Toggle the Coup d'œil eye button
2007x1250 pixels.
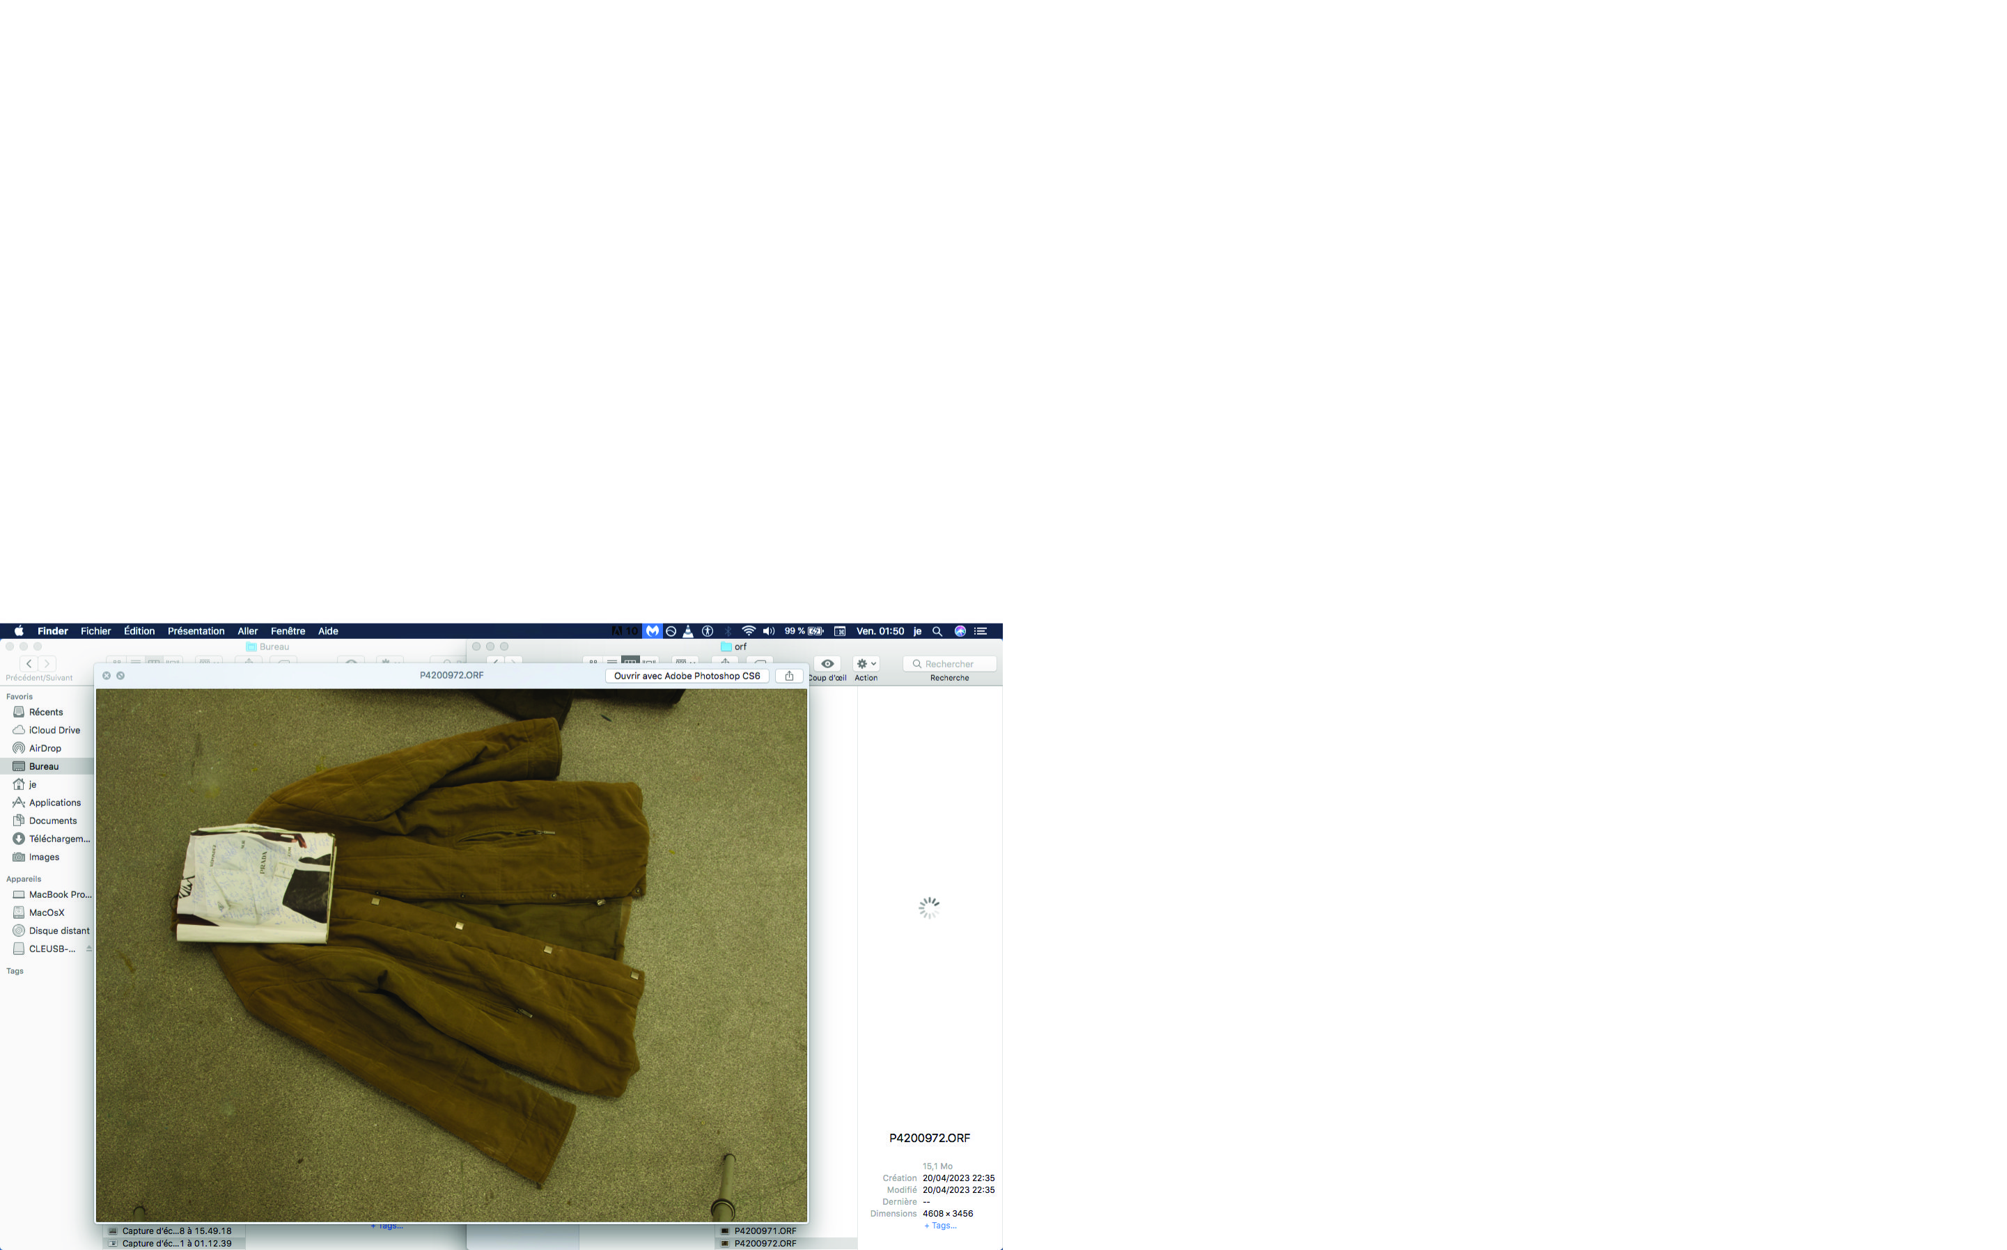(827, 664)
